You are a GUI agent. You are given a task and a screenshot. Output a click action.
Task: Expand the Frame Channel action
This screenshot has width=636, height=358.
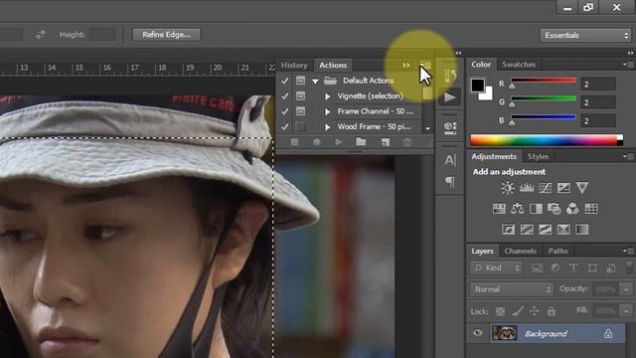tap(328, 111)
